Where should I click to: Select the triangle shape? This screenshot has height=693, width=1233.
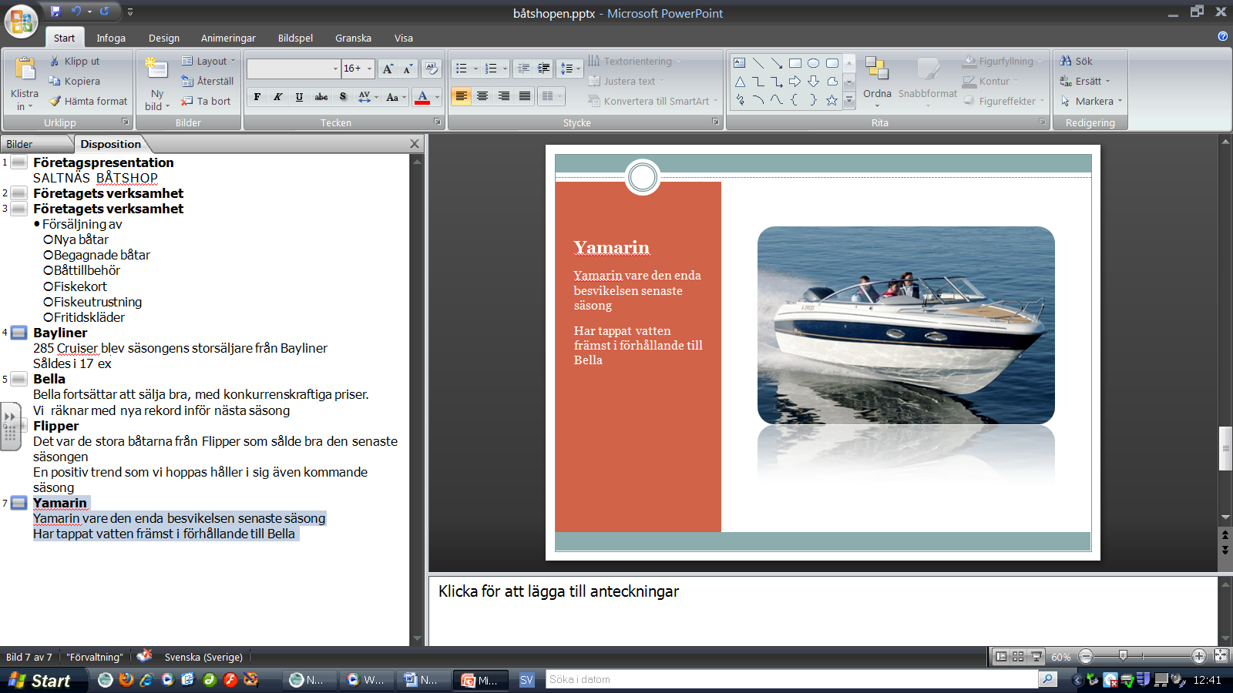coord(740,82)
